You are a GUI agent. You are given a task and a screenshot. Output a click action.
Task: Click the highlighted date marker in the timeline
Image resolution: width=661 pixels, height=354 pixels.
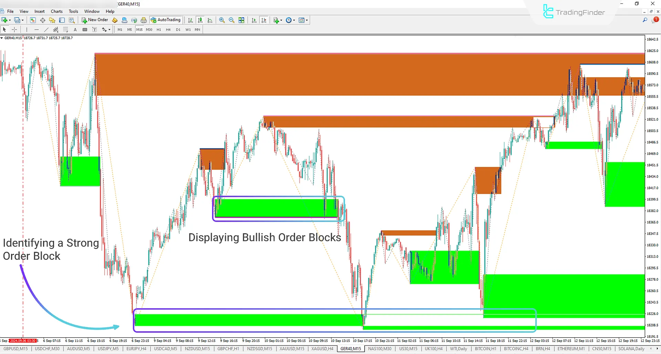23,341
